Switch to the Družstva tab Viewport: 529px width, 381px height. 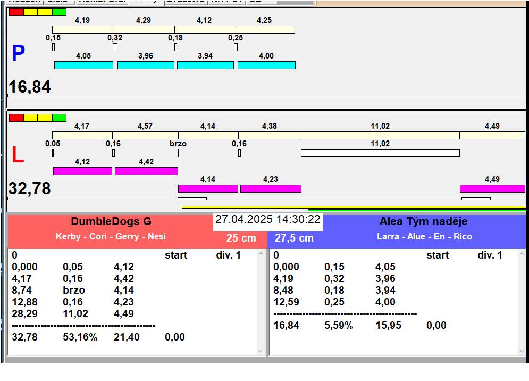pyautogui.click(x=185, y=2)
